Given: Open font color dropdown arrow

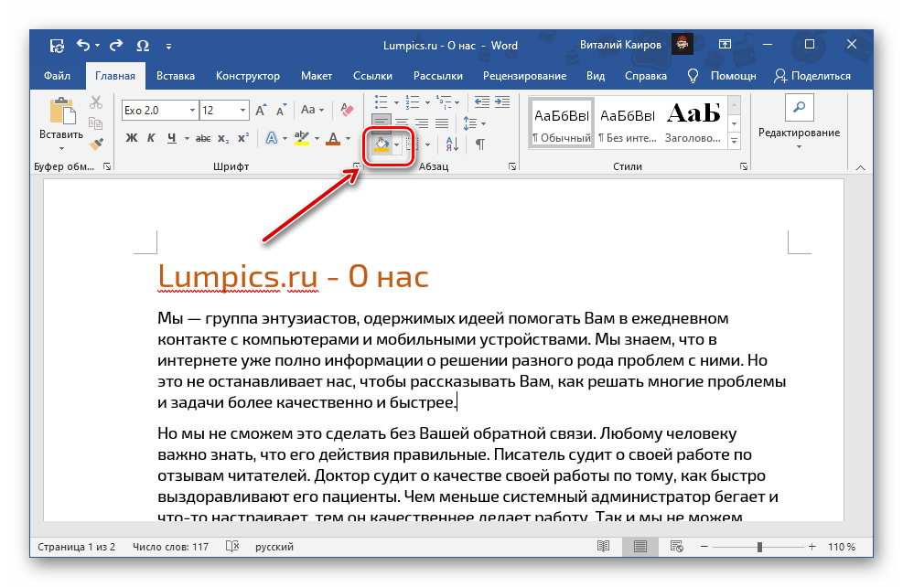Looking at the screenshot, I should click(348, 139).
